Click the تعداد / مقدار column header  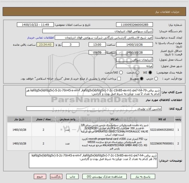(44, 119)
